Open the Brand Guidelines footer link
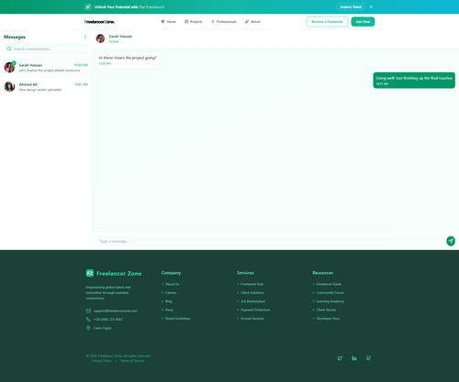Viewport: 459px width, 382px height. click(x=178, y=318)
